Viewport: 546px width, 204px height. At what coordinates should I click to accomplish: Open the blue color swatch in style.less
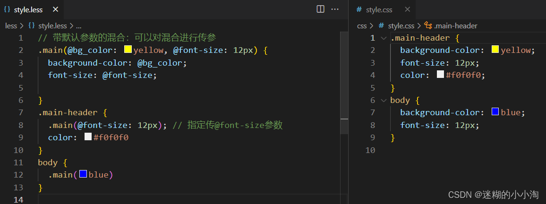(x=83, y=174)
